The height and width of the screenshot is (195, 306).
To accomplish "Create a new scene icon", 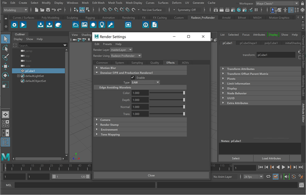I will point(36,10).
